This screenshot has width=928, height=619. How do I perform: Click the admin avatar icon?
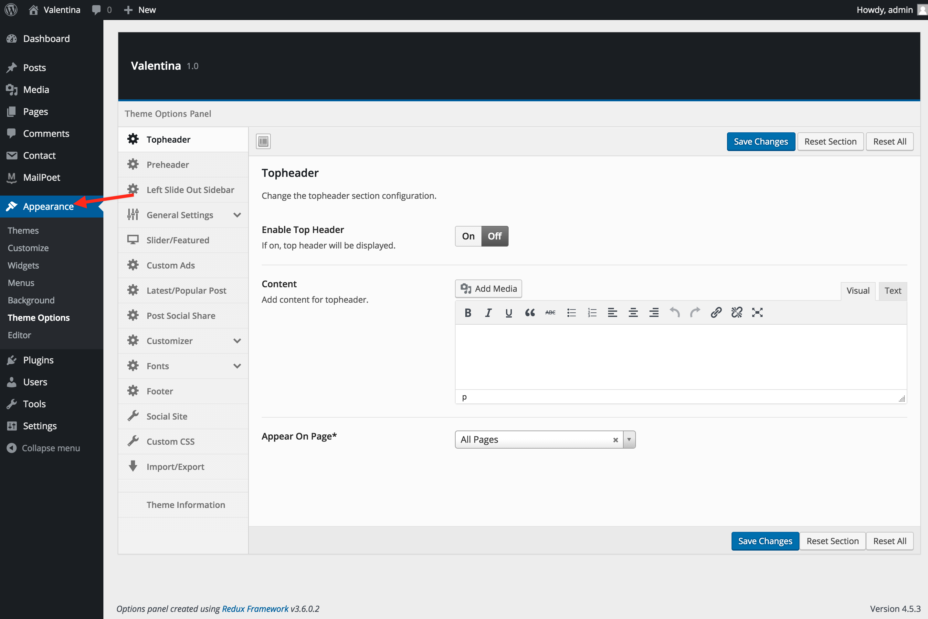coord(922,9)
